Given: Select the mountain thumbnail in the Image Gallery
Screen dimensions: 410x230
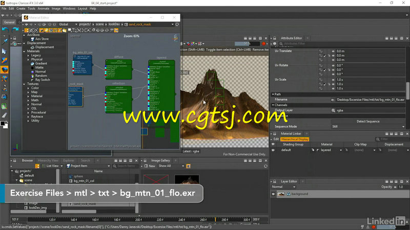Looking at the screenshot, I should coord(187,180).
